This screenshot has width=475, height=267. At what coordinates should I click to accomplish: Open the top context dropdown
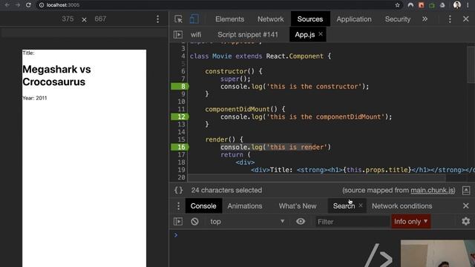point(247,222)
